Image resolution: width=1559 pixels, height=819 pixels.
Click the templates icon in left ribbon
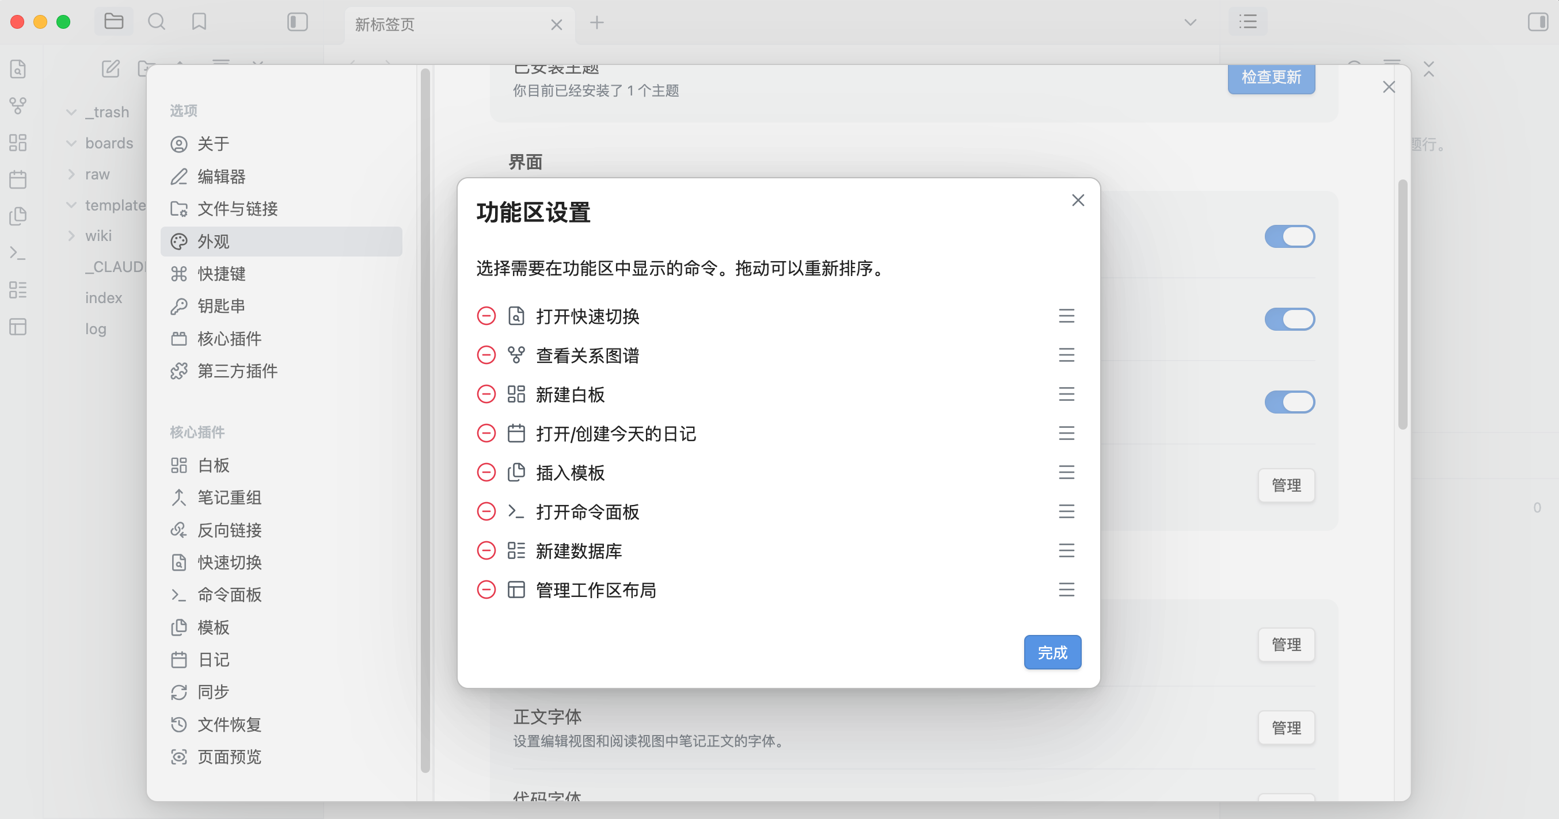click(18, 216)
